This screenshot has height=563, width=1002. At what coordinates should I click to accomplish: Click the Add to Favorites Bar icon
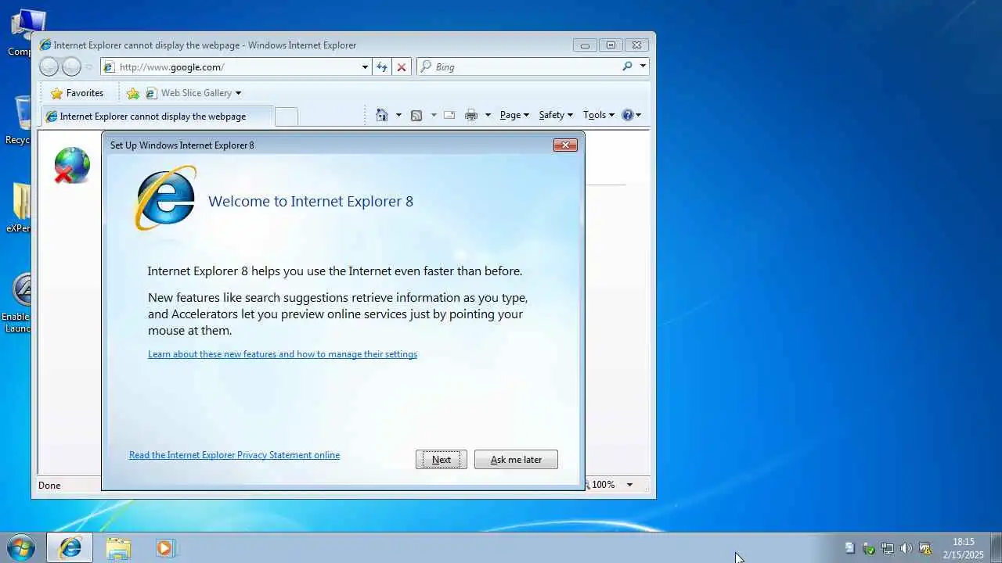[x=133, y=93]
